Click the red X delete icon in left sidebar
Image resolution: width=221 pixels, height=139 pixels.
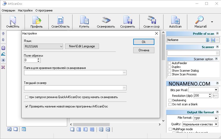click(x=3, y=67)
